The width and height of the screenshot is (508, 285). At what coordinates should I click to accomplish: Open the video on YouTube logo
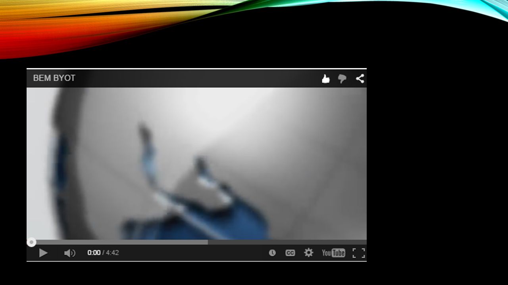[333, 253]
